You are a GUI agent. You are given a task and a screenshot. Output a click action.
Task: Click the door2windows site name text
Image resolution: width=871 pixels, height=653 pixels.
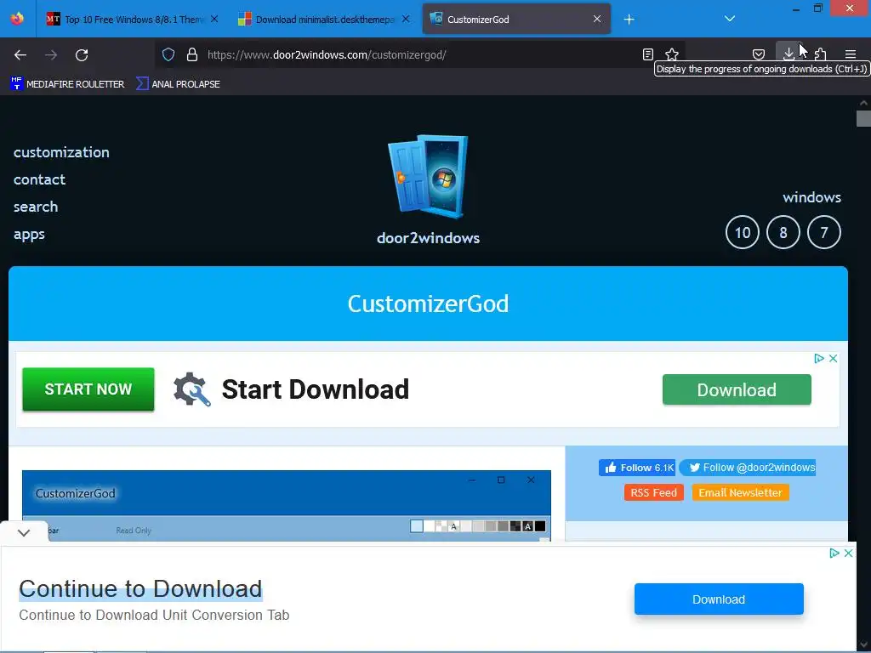tap(428, 238)
